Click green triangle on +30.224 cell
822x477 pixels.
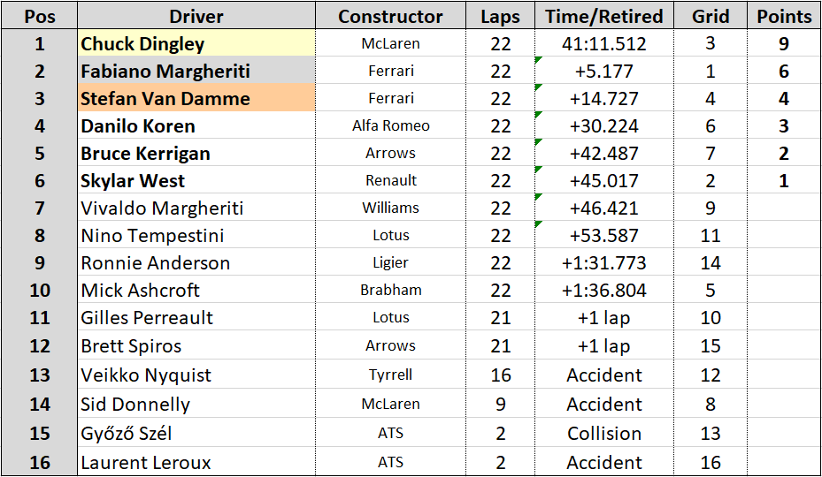538,114
